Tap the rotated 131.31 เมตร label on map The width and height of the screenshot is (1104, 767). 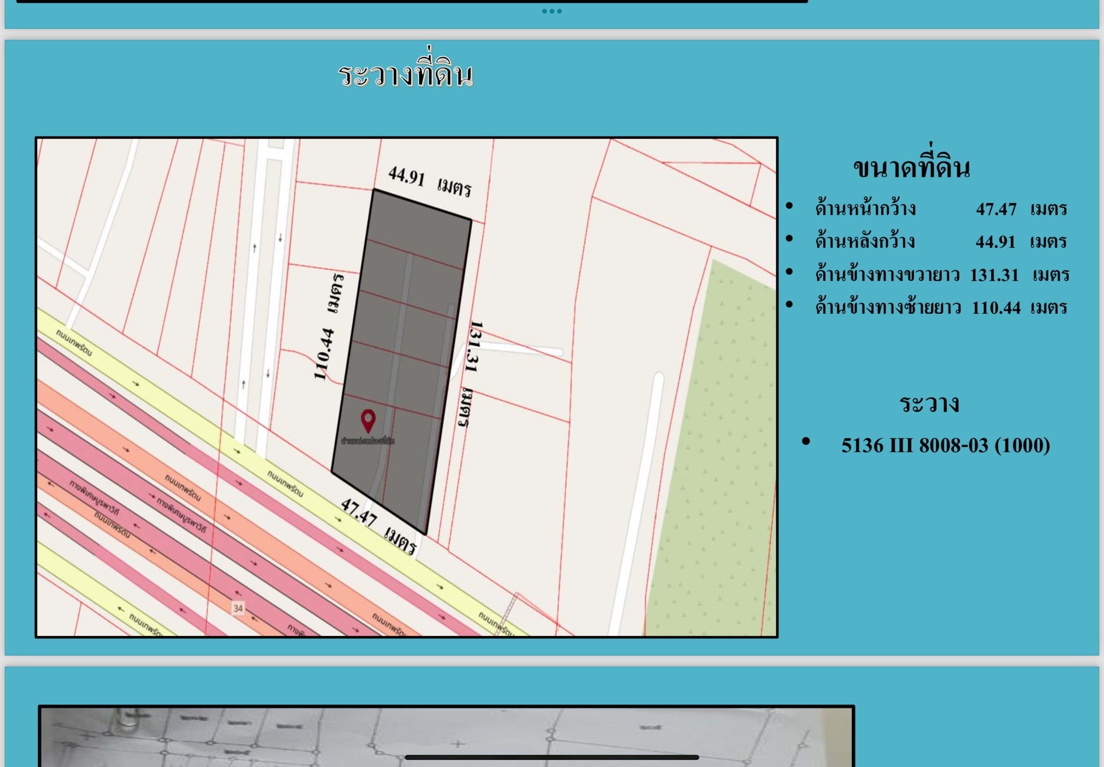[x=471, y=374]
